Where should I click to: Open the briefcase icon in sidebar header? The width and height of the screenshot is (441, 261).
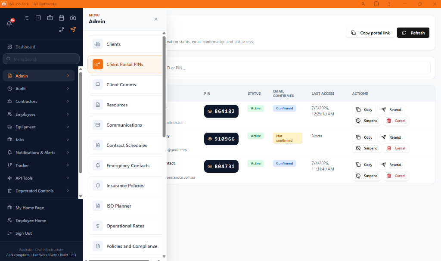click(50, 18)
